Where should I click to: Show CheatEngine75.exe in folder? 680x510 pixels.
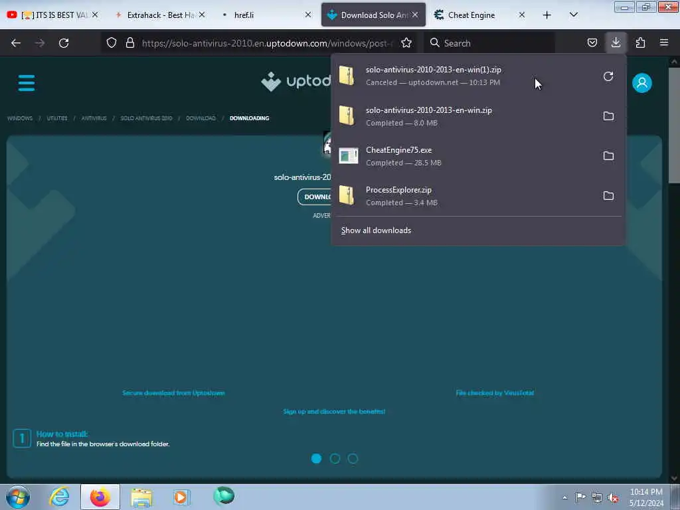point(608,155)
